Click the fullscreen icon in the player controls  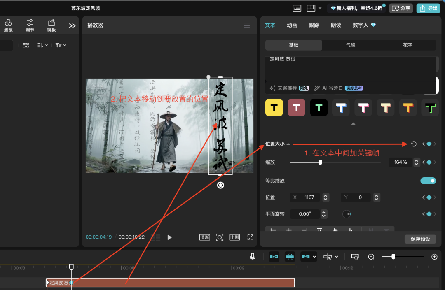point(250,237)
